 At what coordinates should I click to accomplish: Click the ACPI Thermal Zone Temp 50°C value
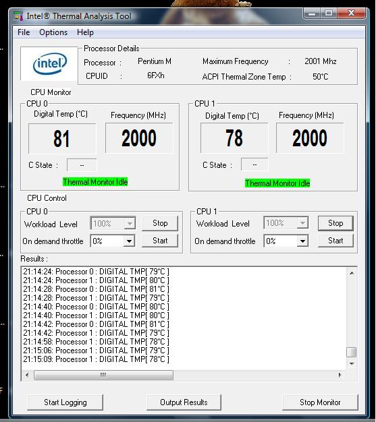pos(321,77)
